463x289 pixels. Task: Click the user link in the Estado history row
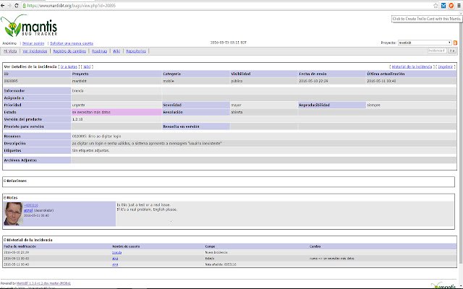[115, 259]
